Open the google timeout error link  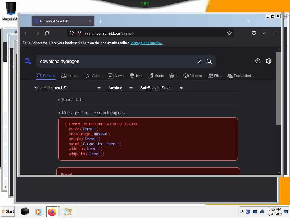tap(91, 139)
